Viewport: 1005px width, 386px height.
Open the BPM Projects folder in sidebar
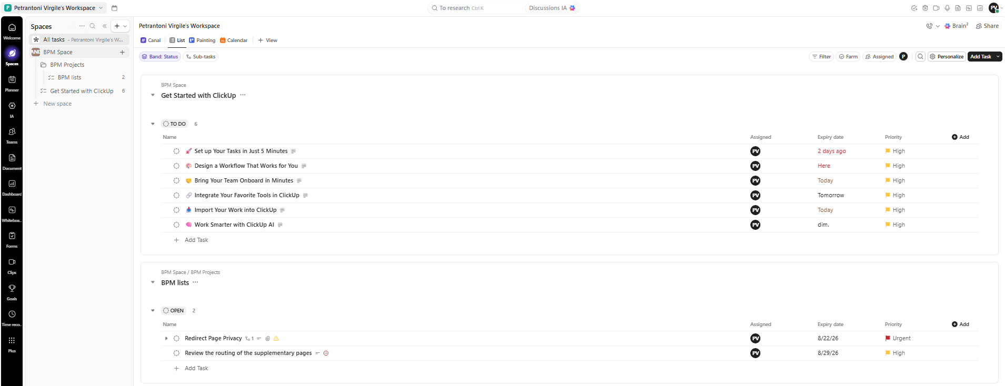[67, 65]
